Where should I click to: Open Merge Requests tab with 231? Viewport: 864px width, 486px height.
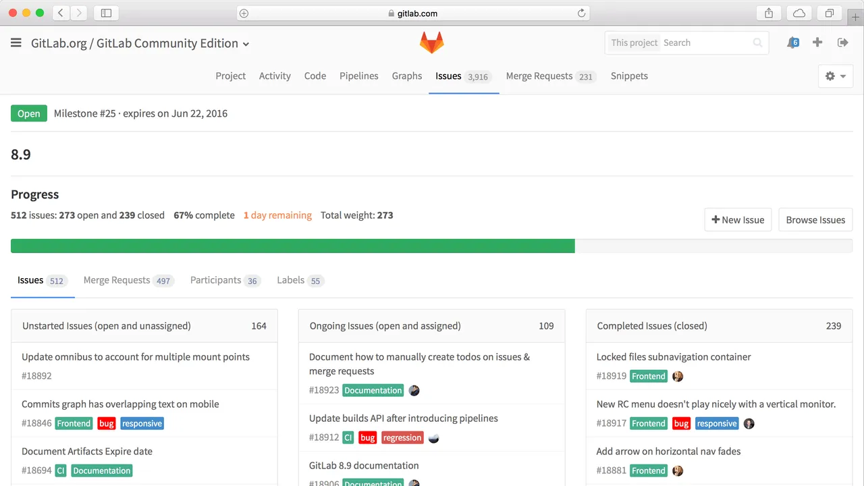pos(551,76)
